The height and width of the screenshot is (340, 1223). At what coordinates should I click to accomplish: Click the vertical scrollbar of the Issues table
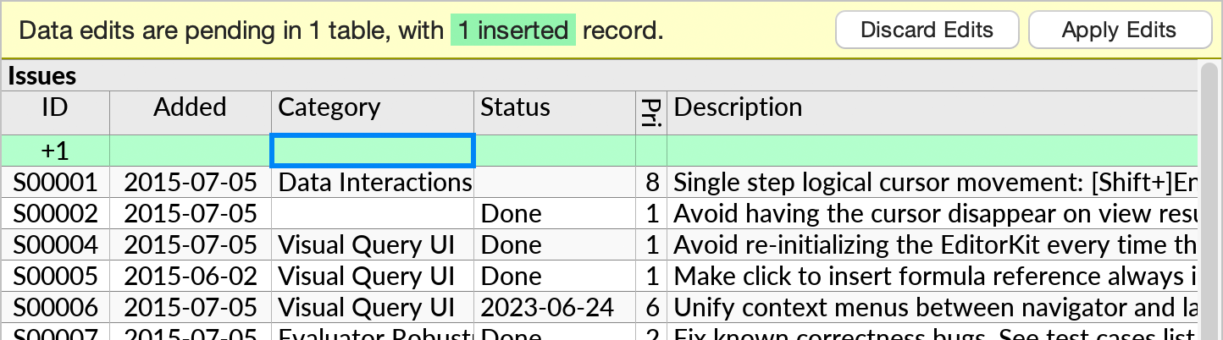pyautogui.click(x=1209, y=200)
